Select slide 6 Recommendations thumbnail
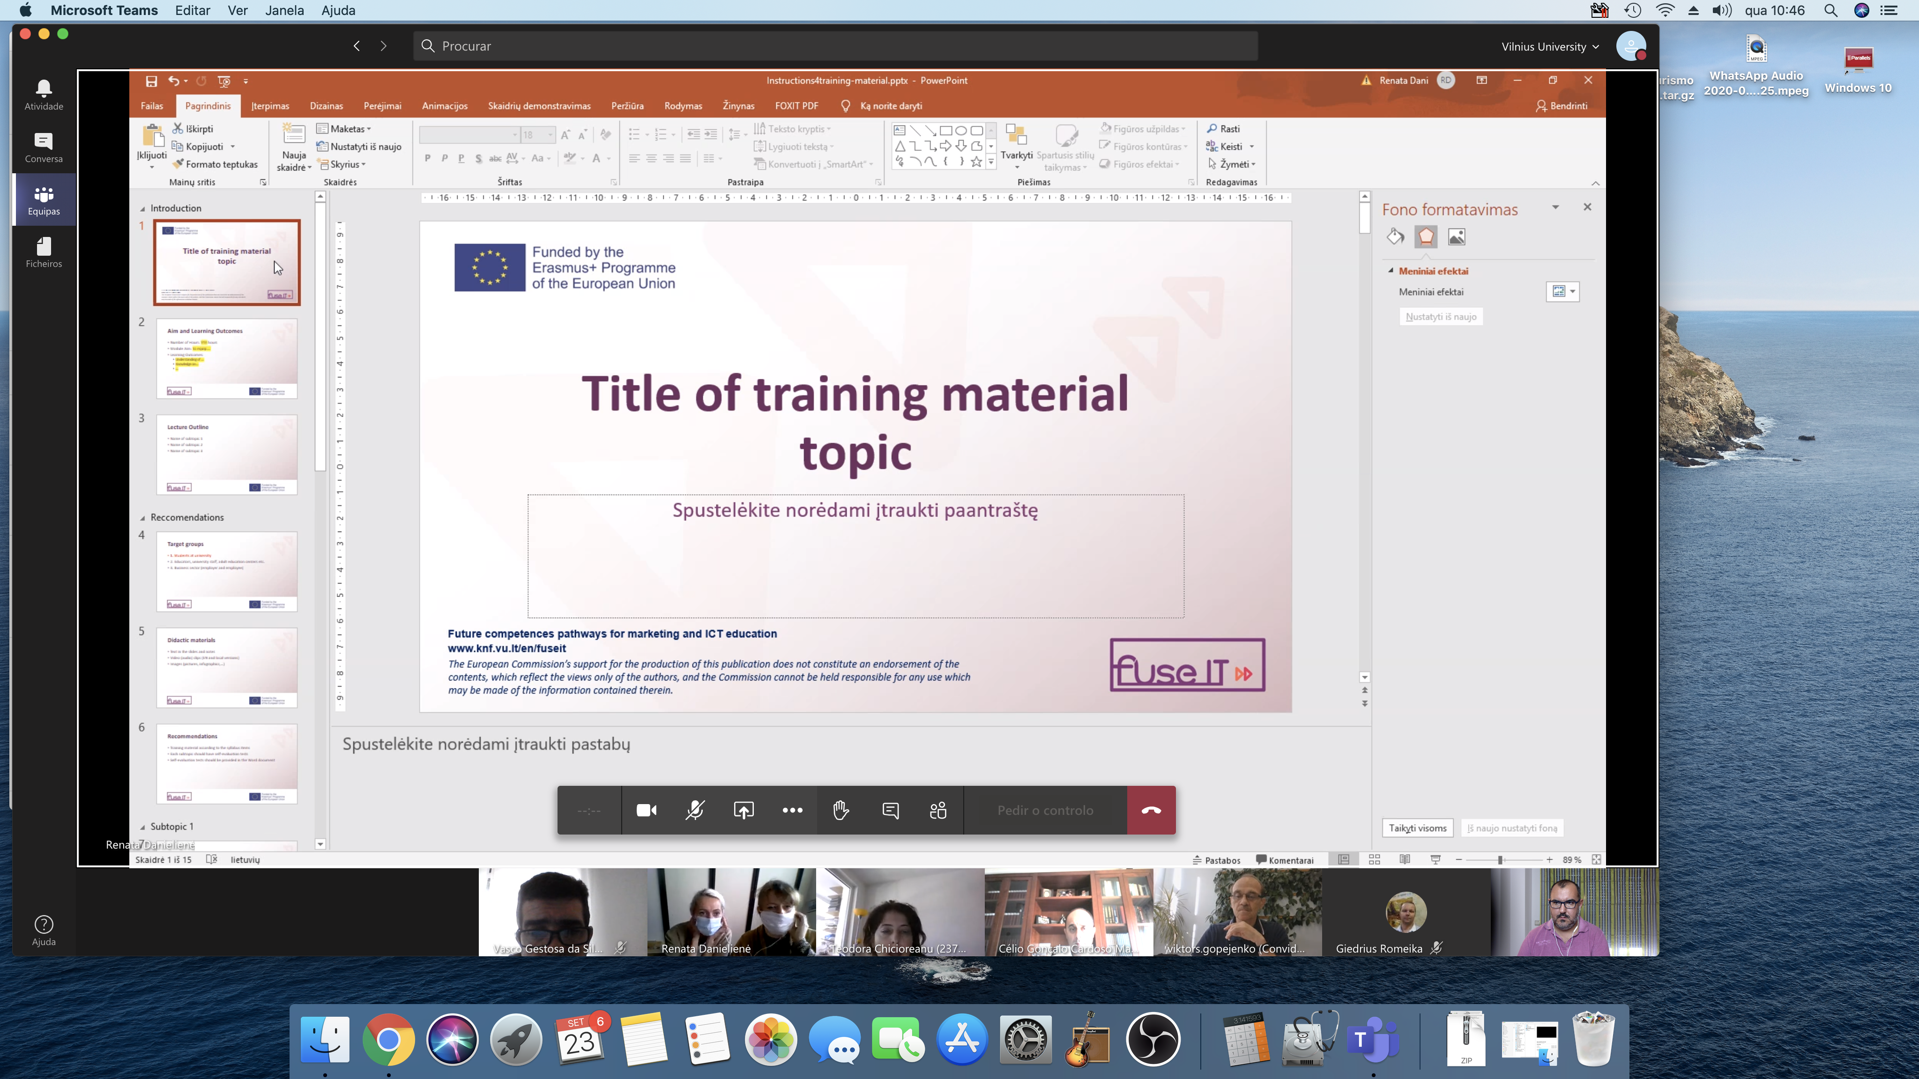 (x=226, y=763)
